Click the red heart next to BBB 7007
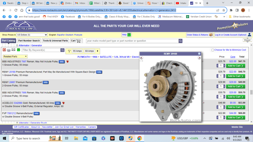 point(68,62)
